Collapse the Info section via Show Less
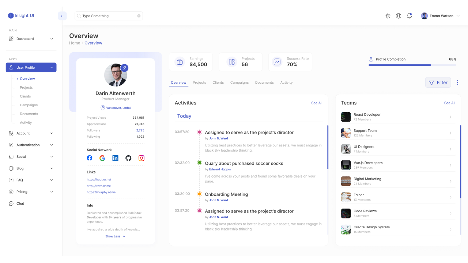Screen dimensions: 468x263 point(115,236)
